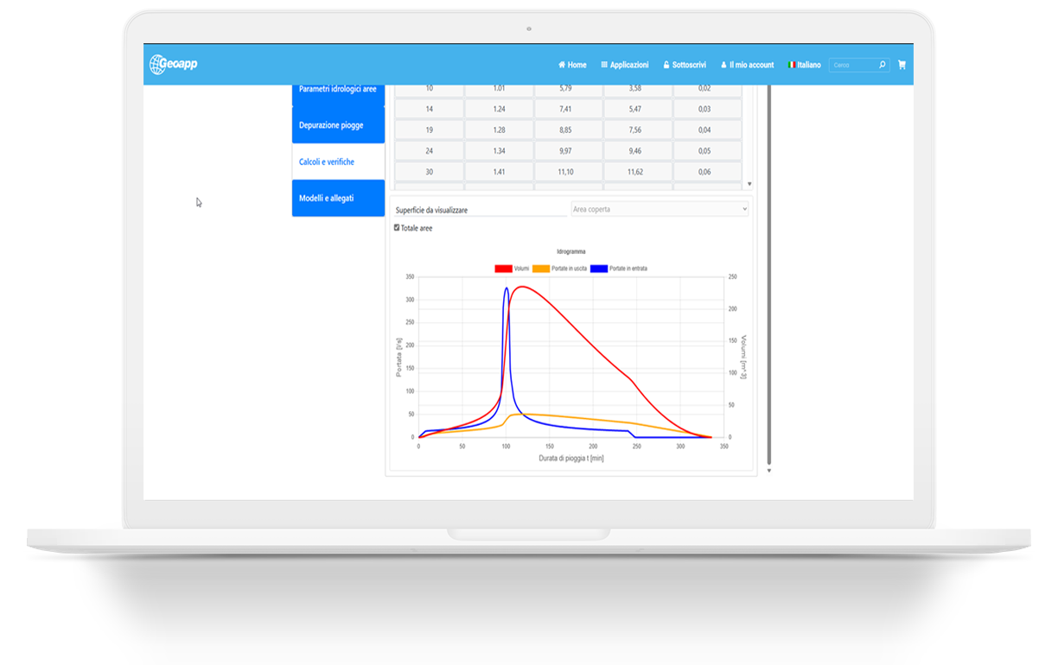The image size is (1058, 665).
Task: Click the Geoapp globe logo
Action: click(157, 65)
